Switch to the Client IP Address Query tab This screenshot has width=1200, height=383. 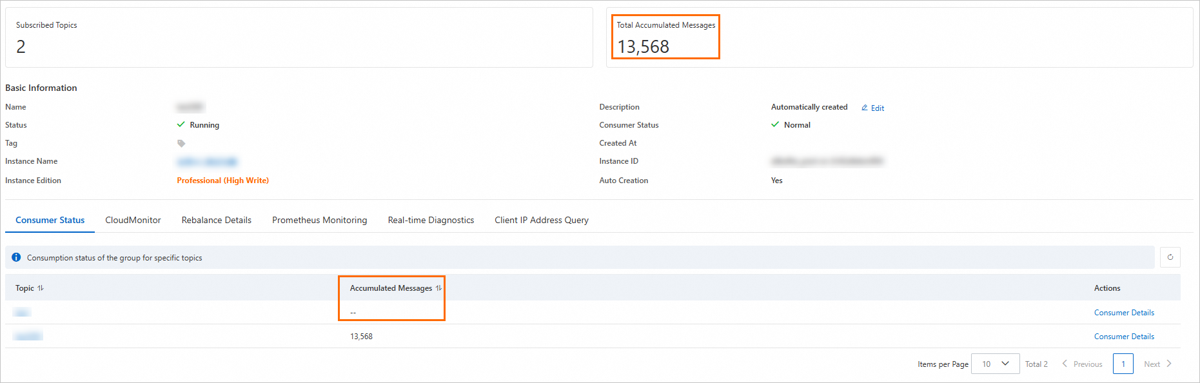tap(542, 220)
